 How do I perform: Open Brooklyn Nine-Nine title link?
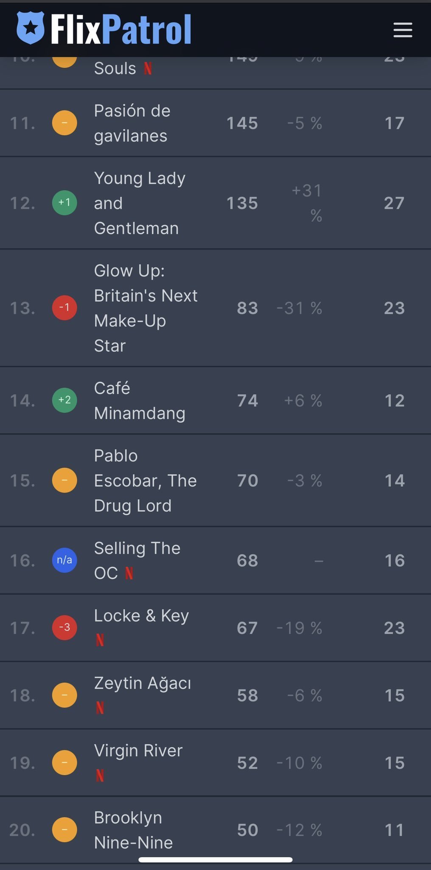pyautogui.click(x=133, y=830)
